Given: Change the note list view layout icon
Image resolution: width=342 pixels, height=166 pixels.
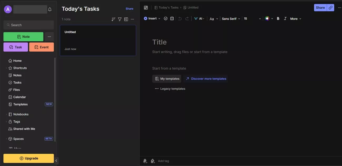Looking at the screenshot, I should tap(126, 19).
